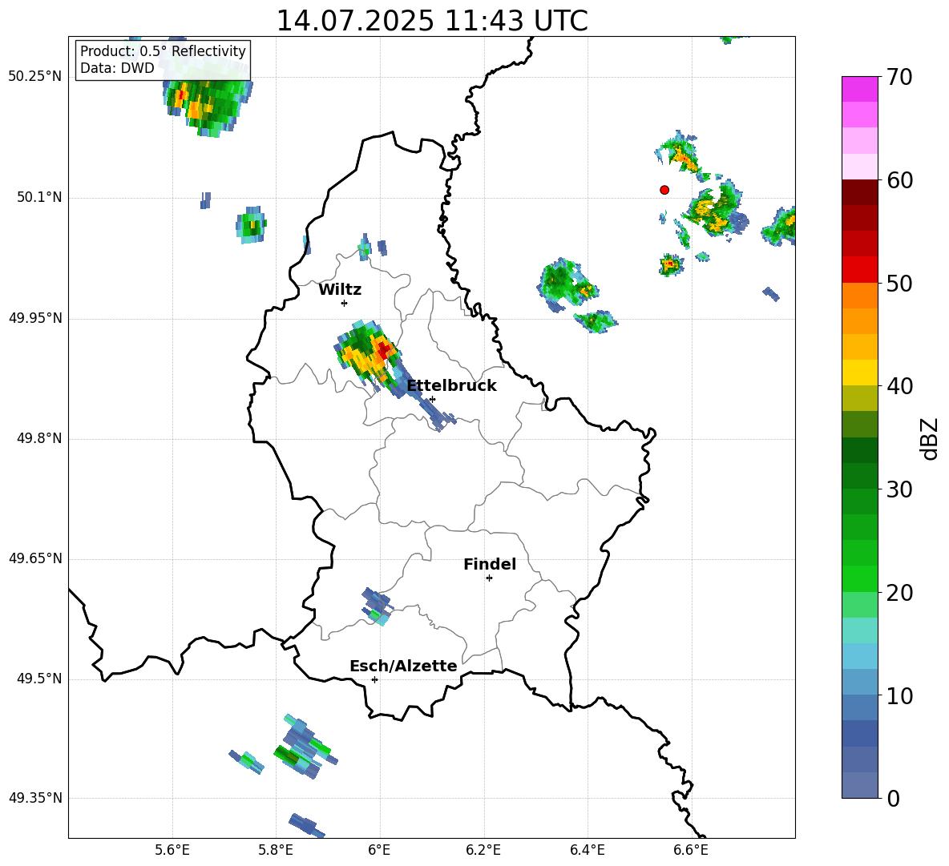949x866 pixels.
Task: Select the Findel city label
Action: (x=490, y=564)
